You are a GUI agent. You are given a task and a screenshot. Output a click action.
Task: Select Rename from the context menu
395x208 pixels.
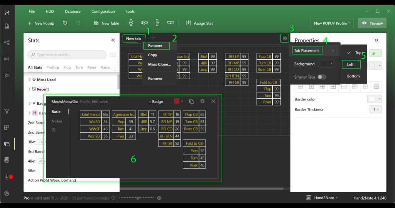click(155, 45)
